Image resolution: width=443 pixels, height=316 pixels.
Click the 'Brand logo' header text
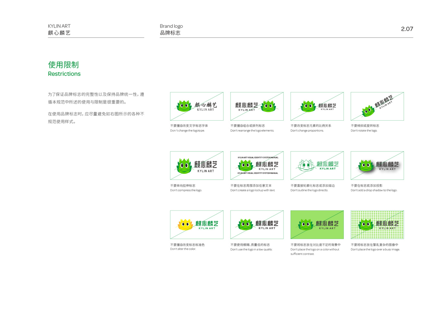point(171,26)
